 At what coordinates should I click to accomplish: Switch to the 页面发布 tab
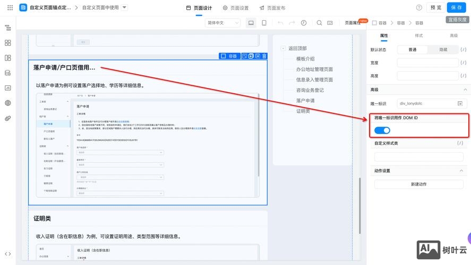coord(272,8)
